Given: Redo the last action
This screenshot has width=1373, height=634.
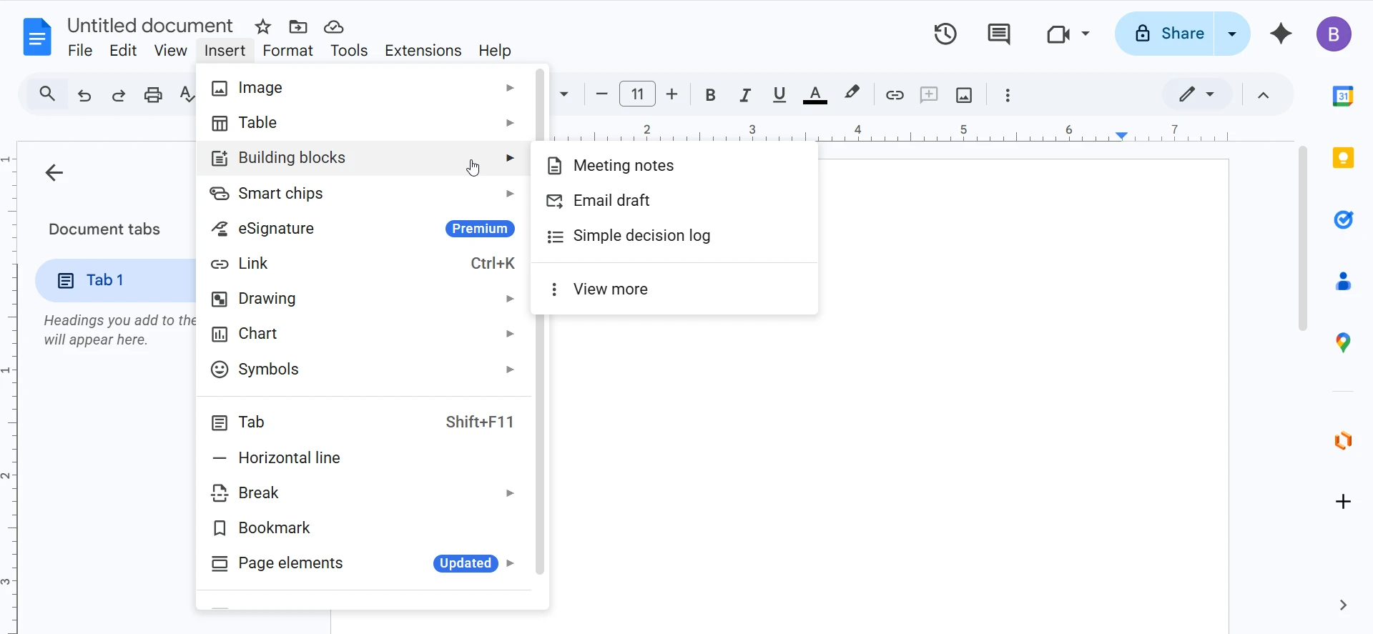Looking at the screenshot, I should click(119, 95).
